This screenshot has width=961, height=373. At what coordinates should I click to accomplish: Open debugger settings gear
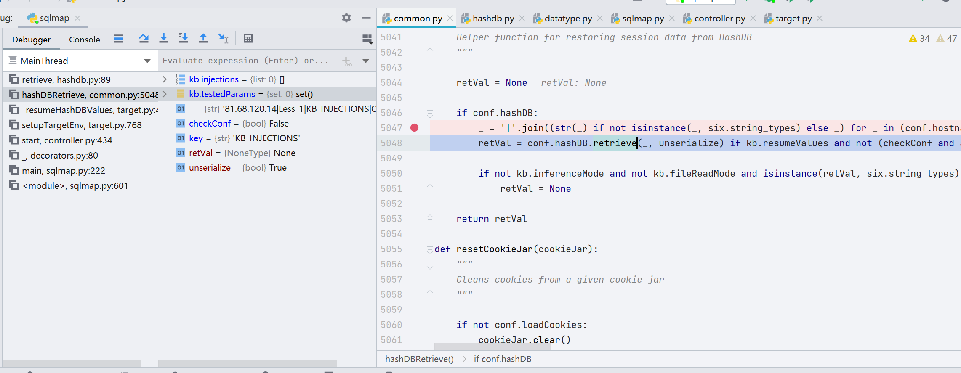346,18
